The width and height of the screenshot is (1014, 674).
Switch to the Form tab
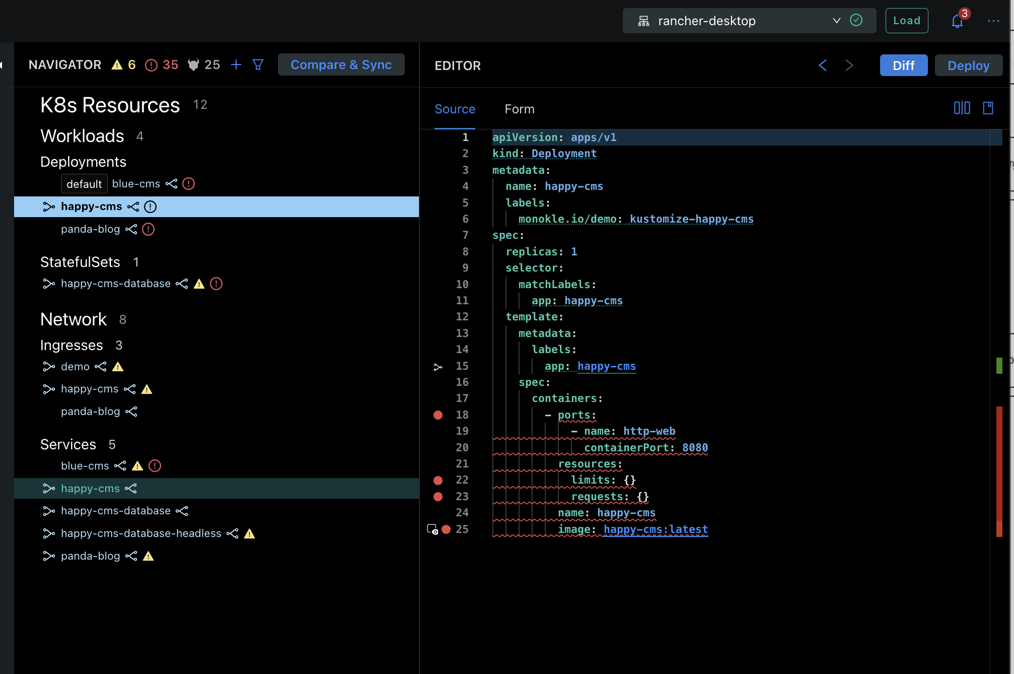[519, 109]
